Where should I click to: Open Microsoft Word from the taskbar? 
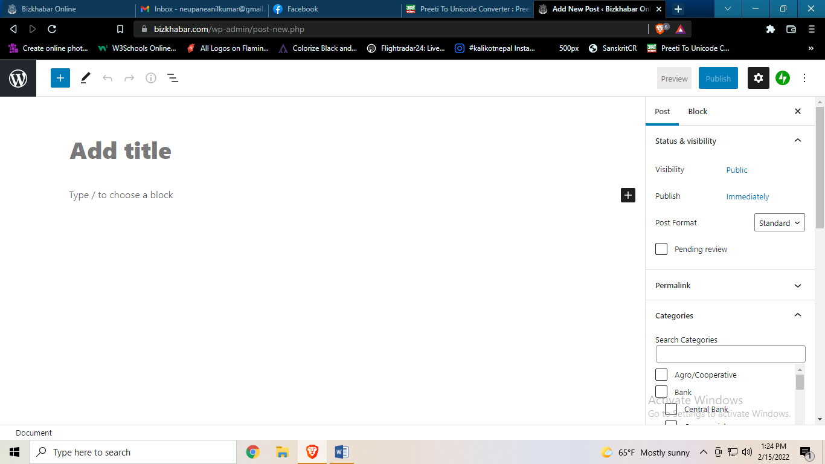[341, 452]
